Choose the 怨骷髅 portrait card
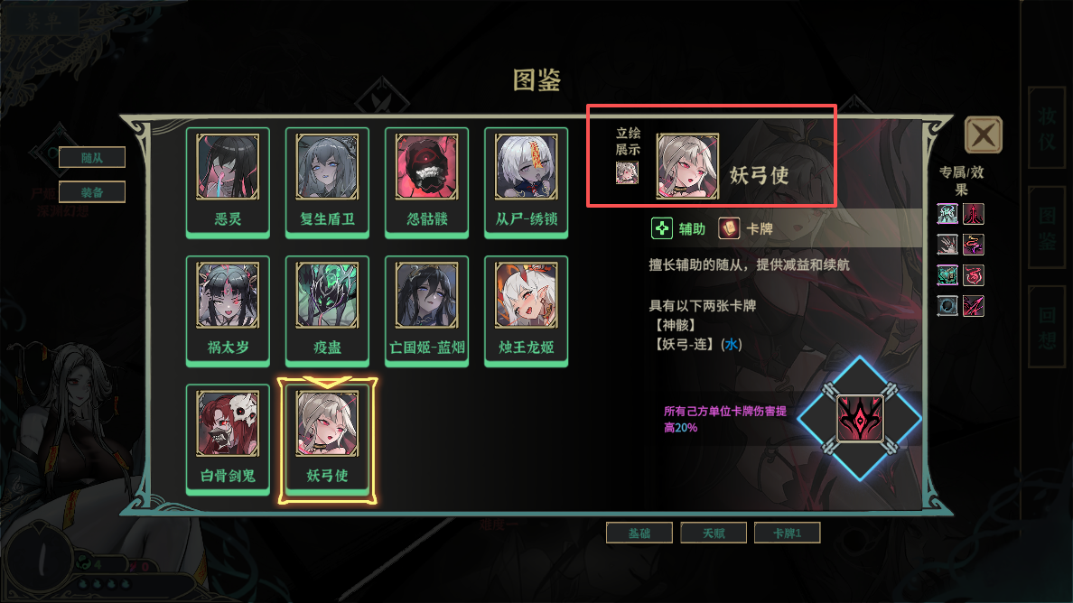This screenshot has width=1073, height=603. tap(426, 182)
